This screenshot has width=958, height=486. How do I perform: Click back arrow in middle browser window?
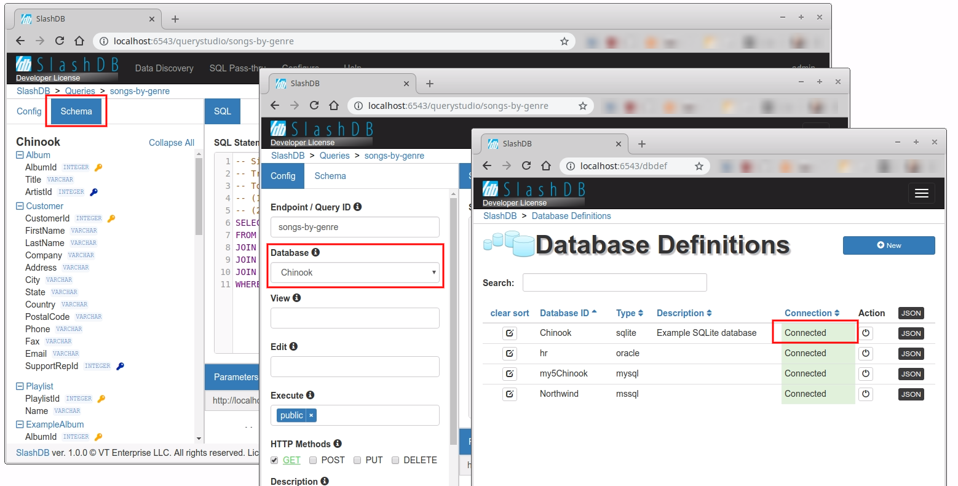tap(275, 105)
